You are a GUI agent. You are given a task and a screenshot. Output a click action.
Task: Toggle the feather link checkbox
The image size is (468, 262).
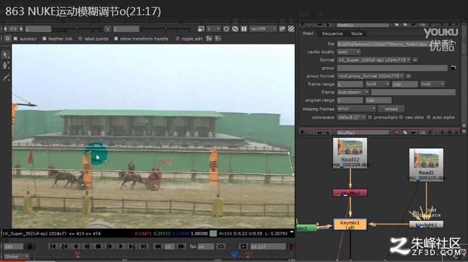(x=44, y=39)
